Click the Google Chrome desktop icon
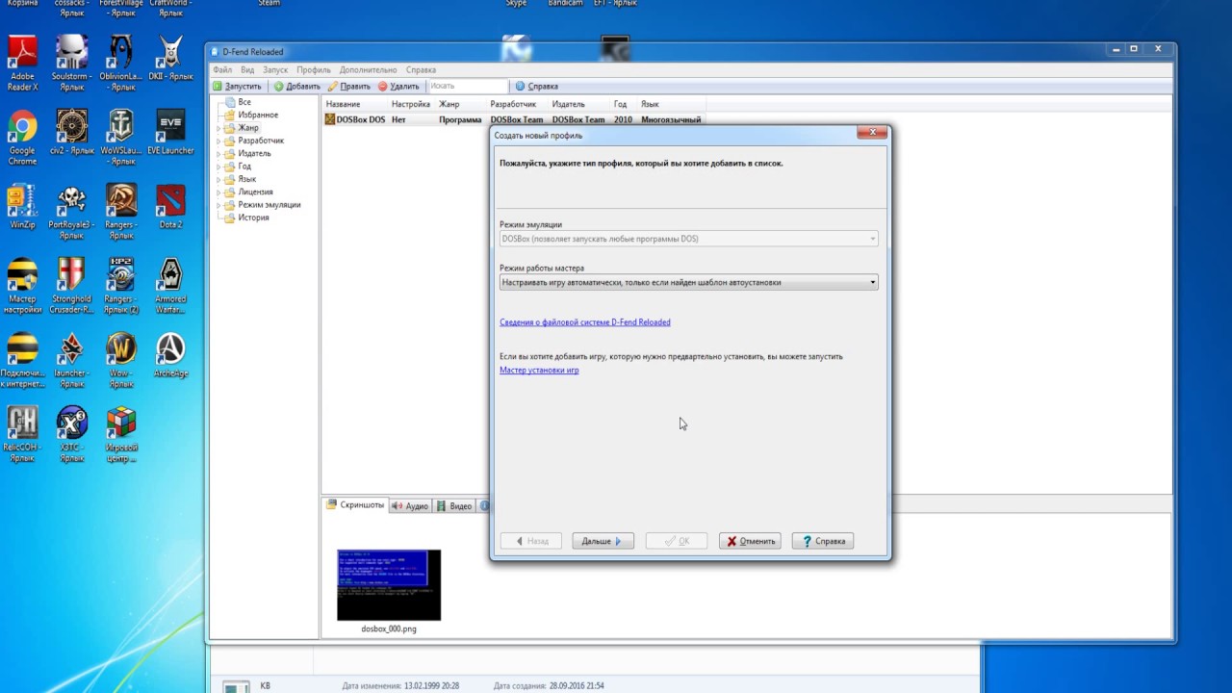This screenshot has width=1232, height=693. (22, 138)
